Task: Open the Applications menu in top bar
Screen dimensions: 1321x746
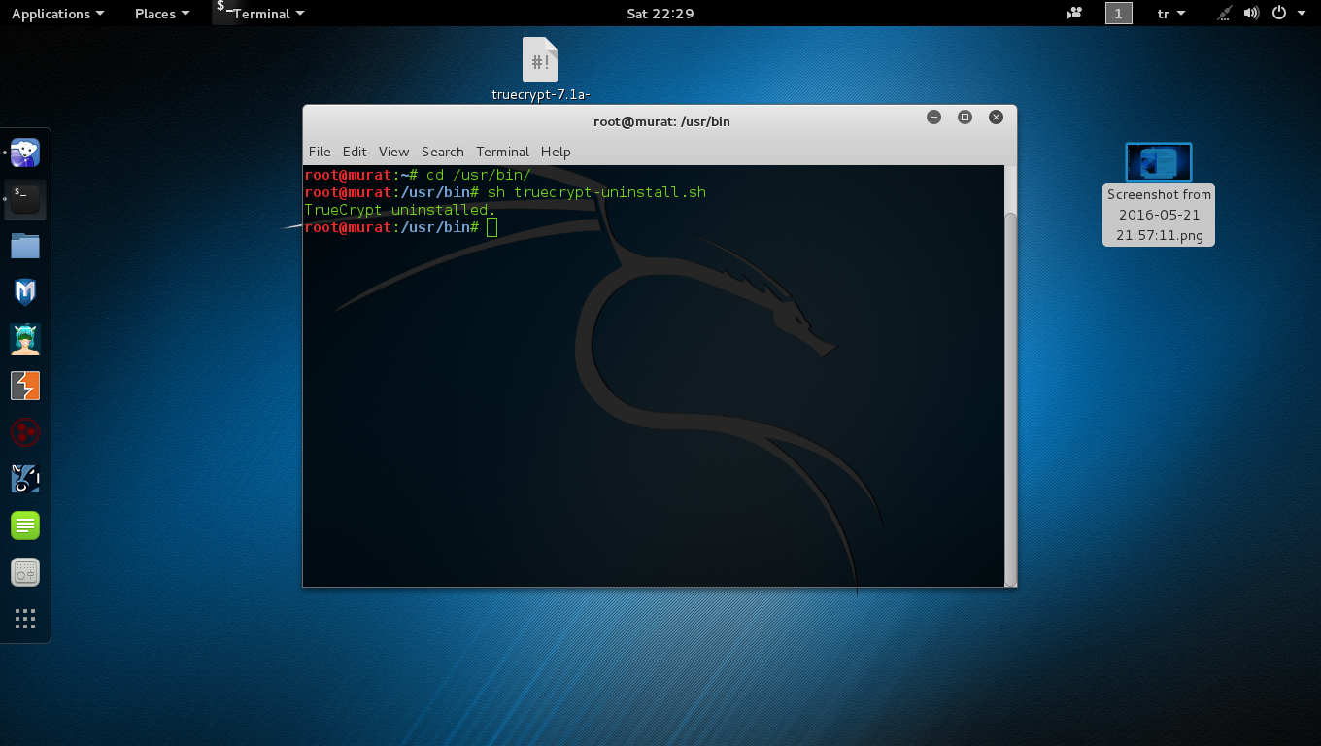Action: 57,14
